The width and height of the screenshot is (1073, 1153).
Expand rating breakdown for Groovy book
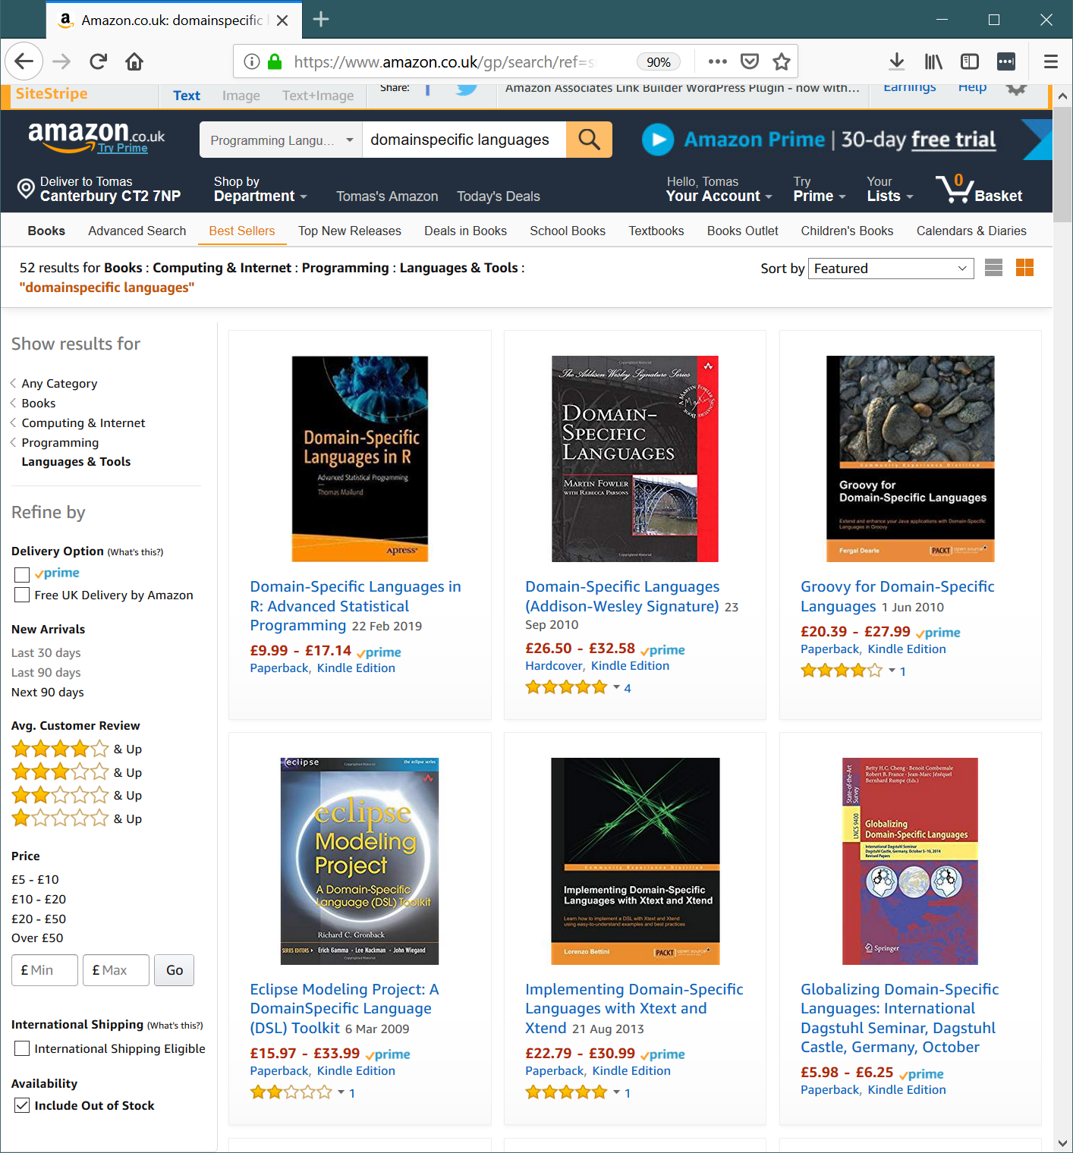point(892,671)
